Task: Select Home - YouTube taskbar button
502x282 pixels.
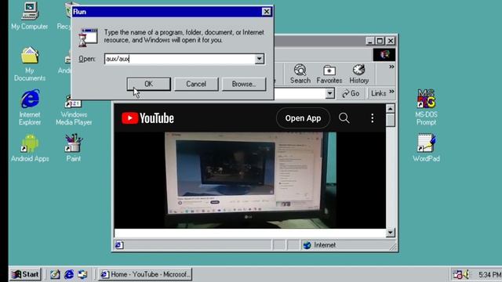Action: pyautogui.click(x=145, y=274)
